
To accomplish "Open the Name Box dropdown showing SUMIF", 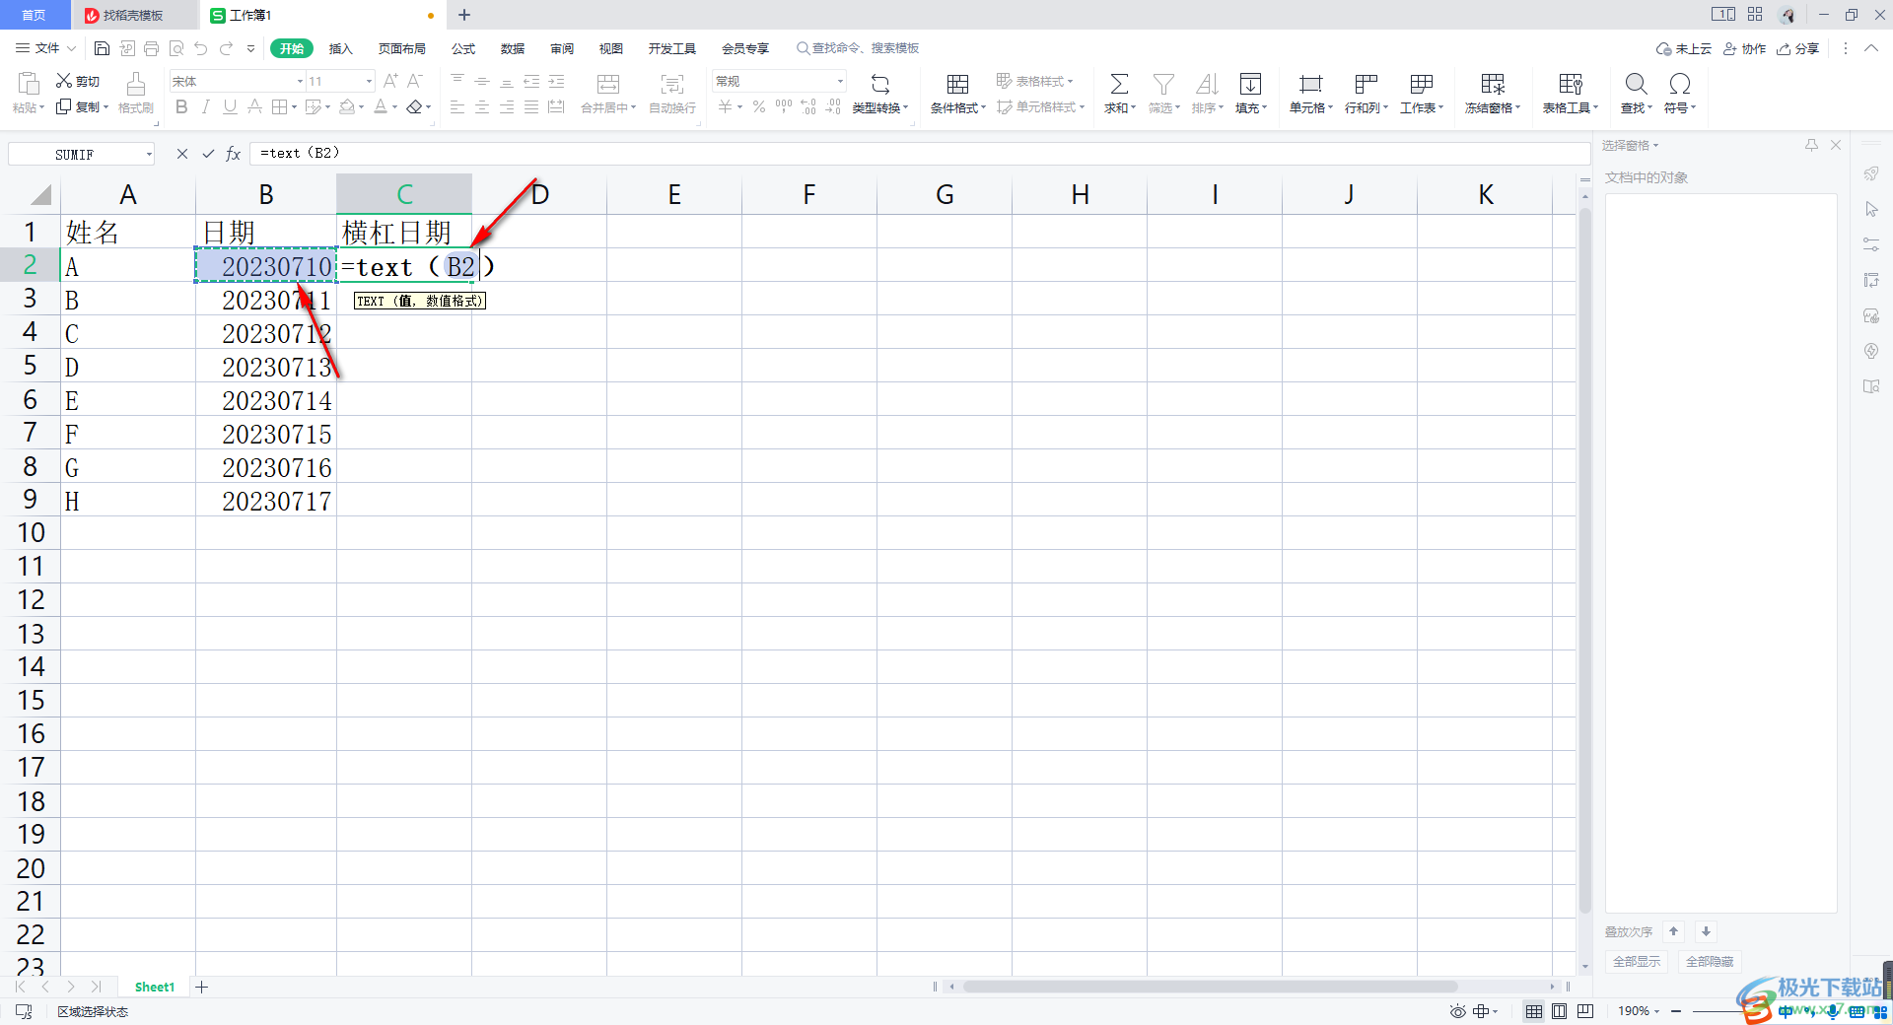I will click(x=149, y=154).
